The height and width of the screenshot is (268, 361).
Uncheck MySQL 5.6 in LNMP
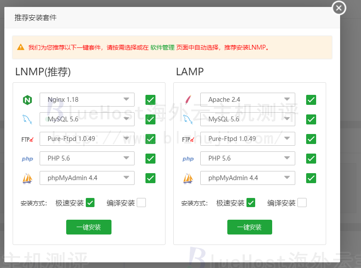150,119
